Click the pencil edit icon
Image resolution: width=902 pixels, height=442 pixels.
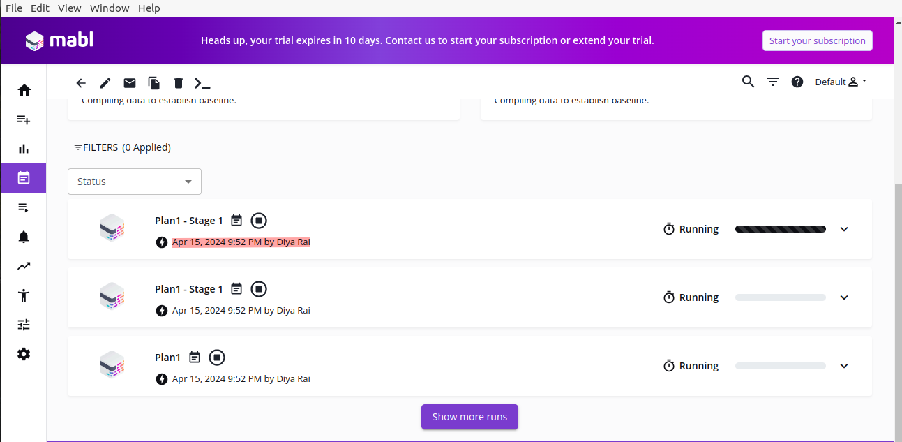coord(105,83)
